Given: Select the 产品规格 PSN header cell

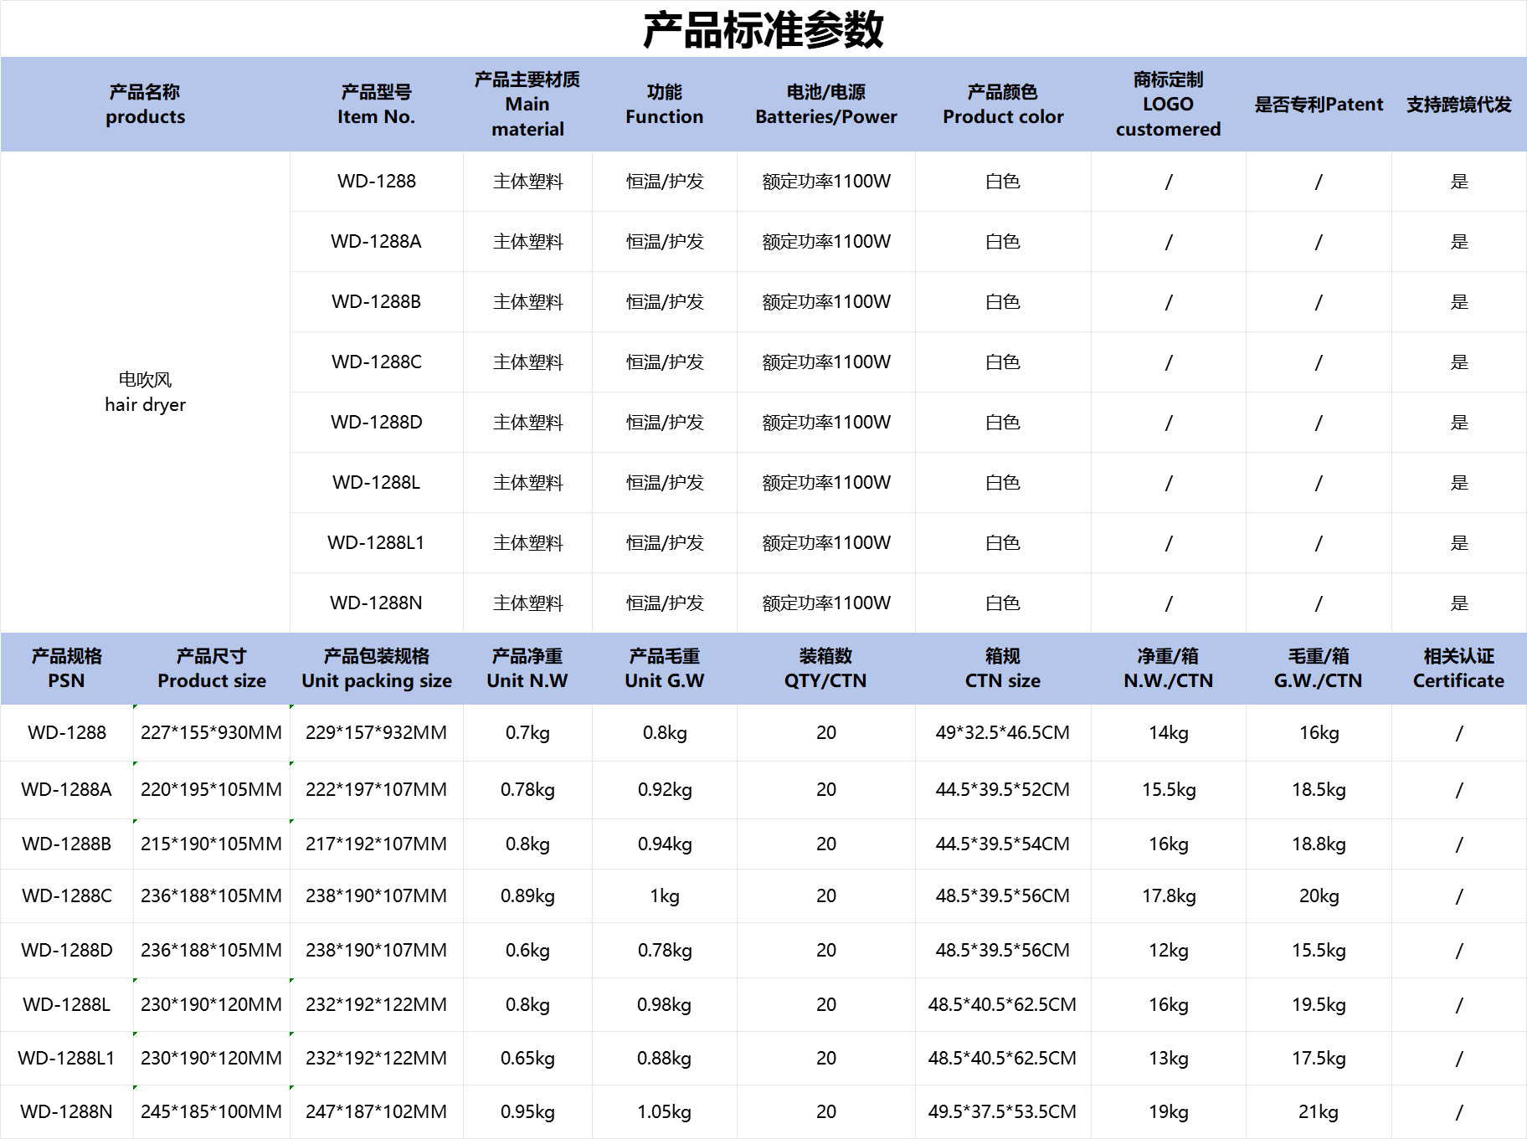Looking at the screenshot, I should pyautogui.click(x=67, y=669).
